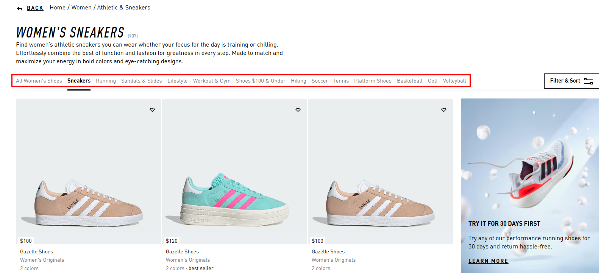The height and width of the screenshot is (278, 615).
Task: Add first Gazelle Shoes to wishlist
Action: pyautogui.click(x=152, y=110)
